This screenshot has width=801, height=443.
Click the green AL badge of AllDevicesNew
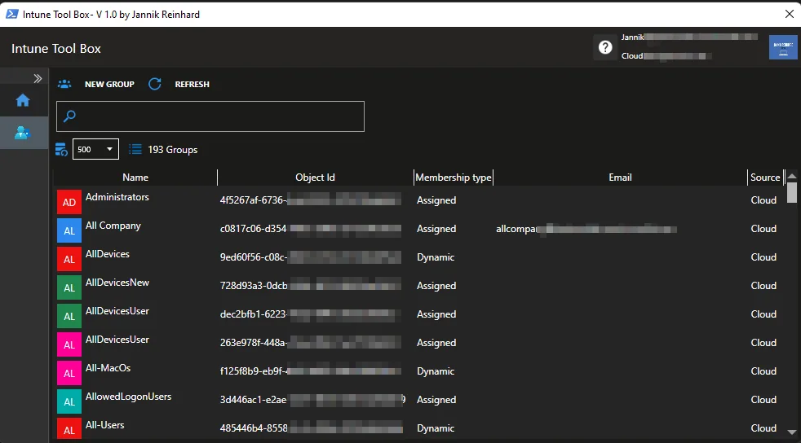(x=69, y=288)
